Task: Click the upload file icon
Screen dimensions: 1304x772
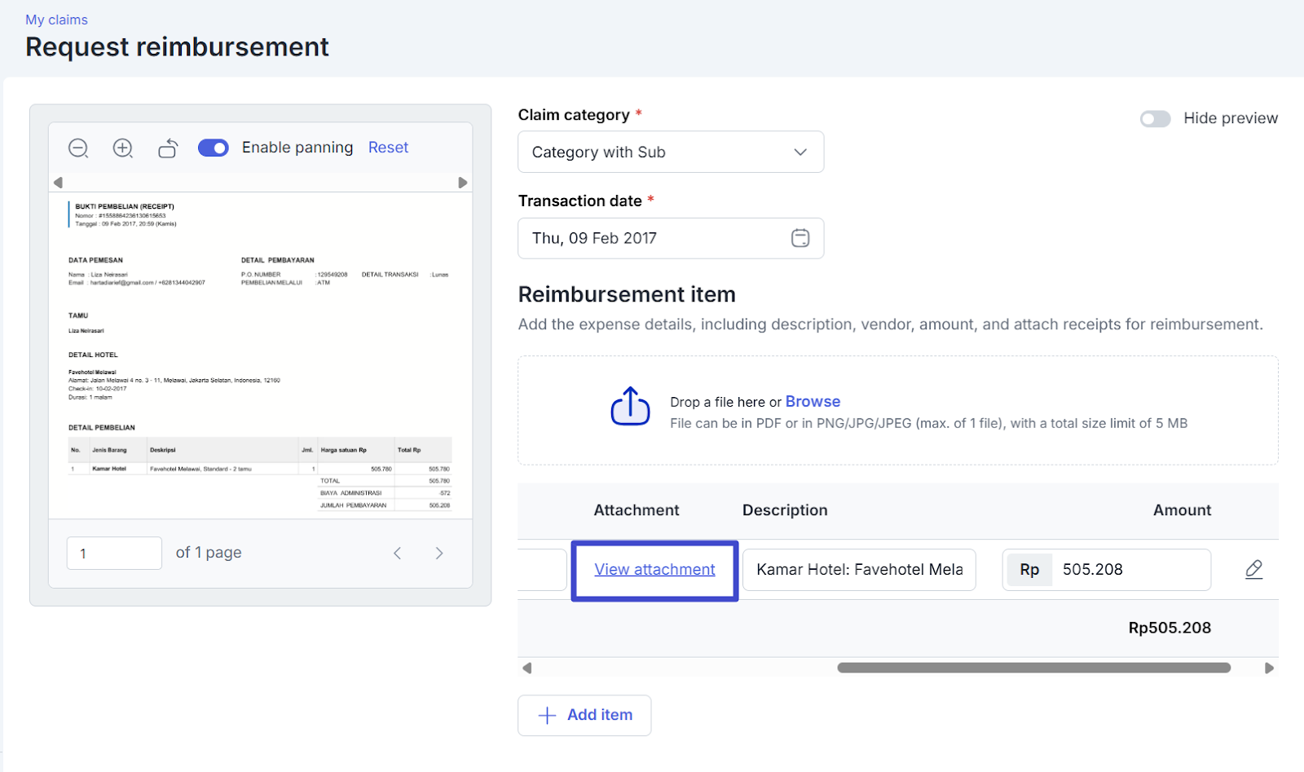Action: pyautogui.click(x=630, y=407)
